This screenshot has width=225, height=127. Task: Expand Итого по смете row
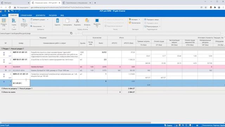[2, 92]
